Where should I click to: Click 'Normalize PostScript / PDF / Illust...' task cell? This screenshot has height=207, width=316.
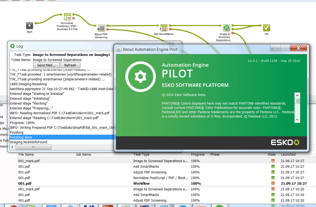[161, 178]
